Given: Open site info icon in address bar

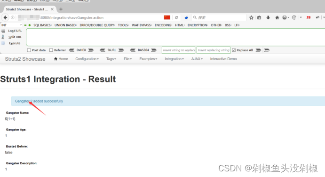Looking at the screenshot, I should pyautogui.click(x=13, y=17).
